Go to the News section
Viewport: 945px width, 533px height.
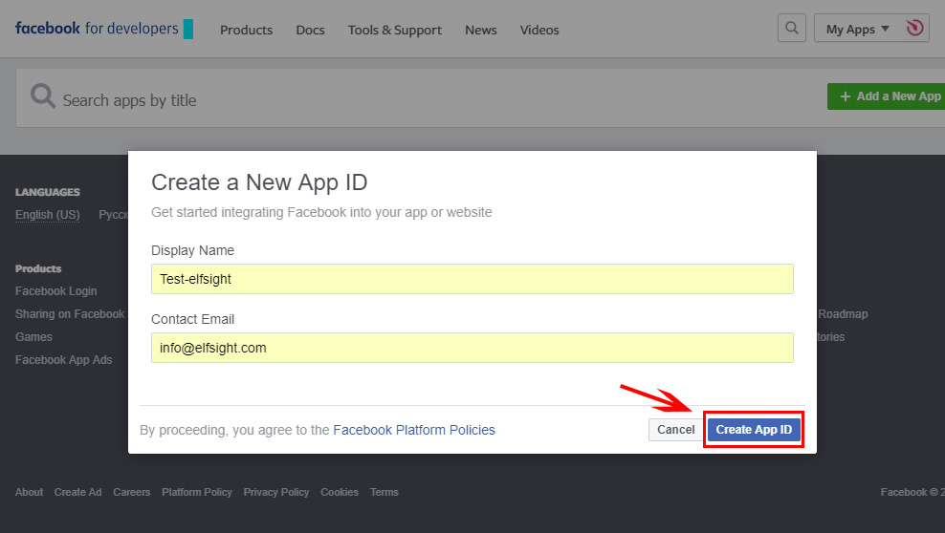481,30
